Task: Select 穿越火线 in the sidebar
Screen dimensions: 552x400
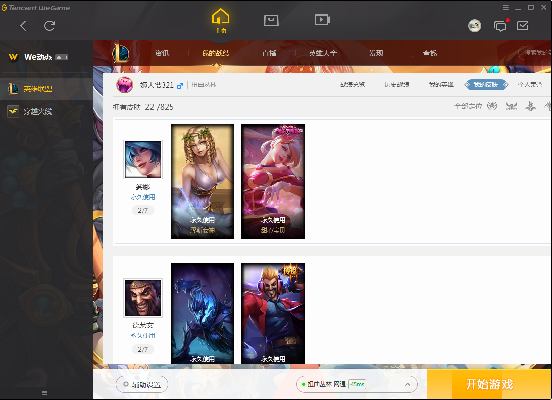Action: point(46,112)
